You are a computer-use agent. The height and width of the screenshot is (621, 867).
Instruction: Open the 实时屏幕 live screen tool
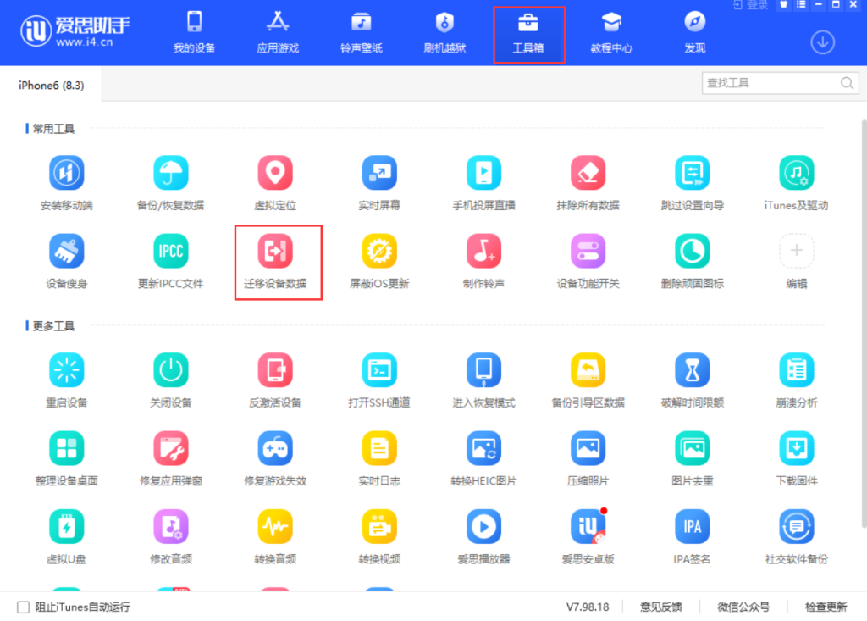(x=378, y=180)
